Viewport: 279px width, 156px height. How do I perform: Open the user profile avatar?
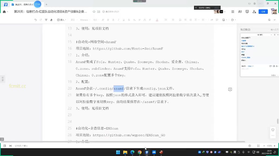(274, 11)
